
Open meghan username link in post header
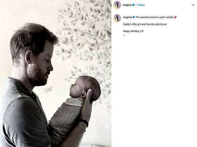pos(127,5)
